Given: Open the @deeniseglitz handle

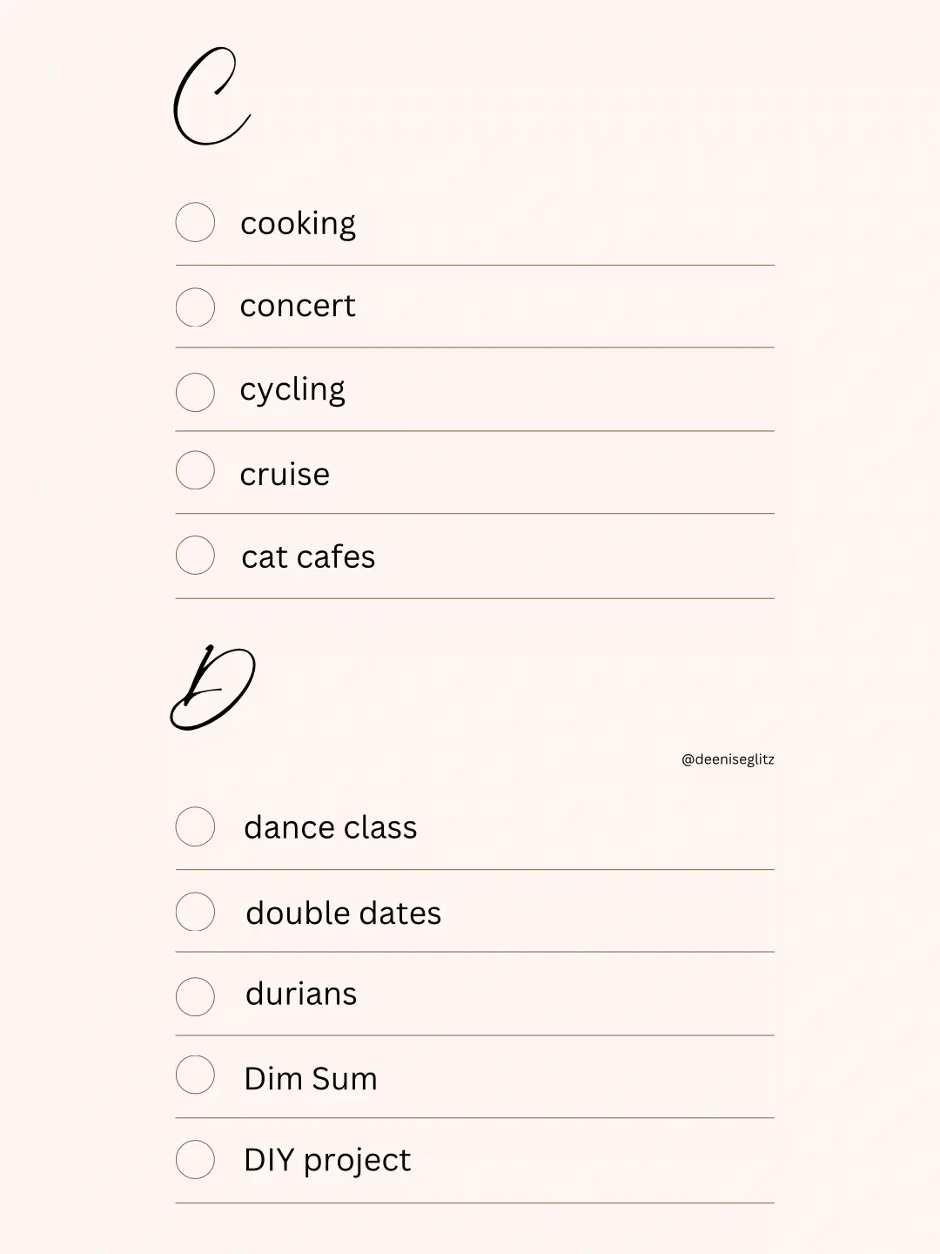Looking at the screenshot, I should (x=728, y=759).
